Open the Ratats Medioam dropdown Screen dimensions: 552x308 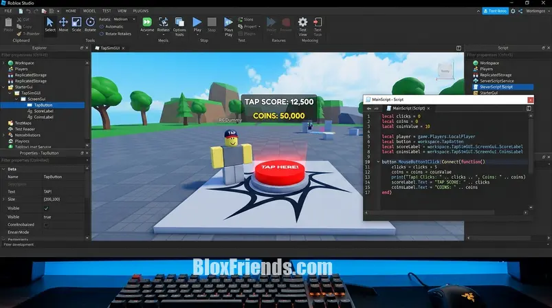click(124, 19)
